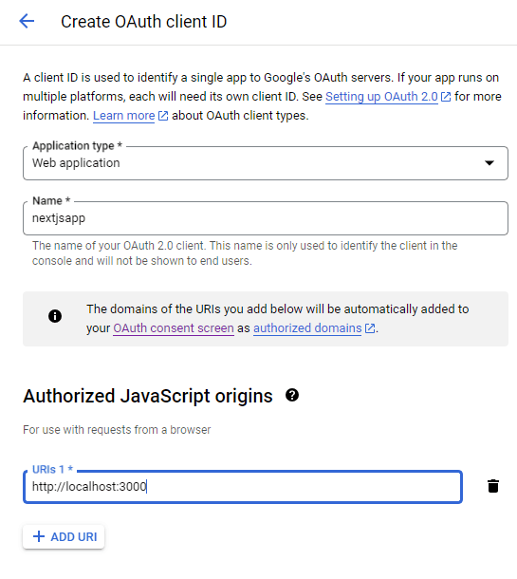Viewport: 517px width, 579px height.
Task: Delete URI 1 with the trash icon
Action: pos(493,486)
